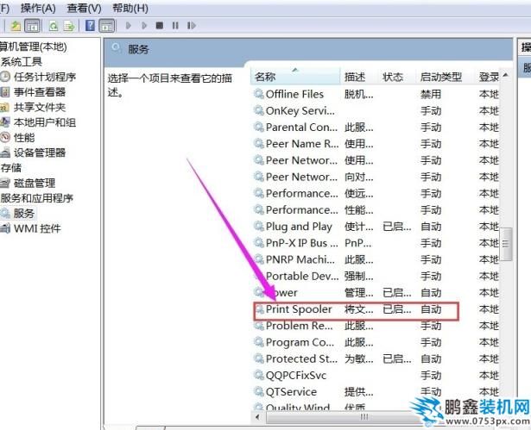Click the export list toolbar icon

[x=69, y=26]
